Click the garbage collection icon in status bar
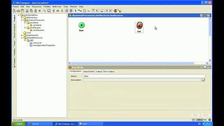 click(x=210, y=120)
